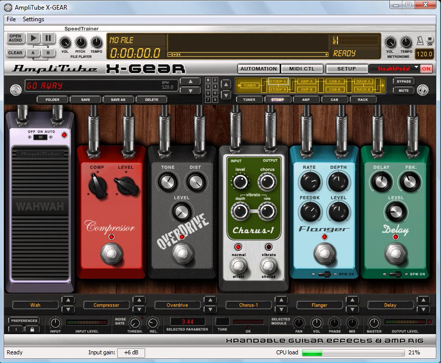
Task: Click the CAB A block in signal chain
Action: click(335, 81)
